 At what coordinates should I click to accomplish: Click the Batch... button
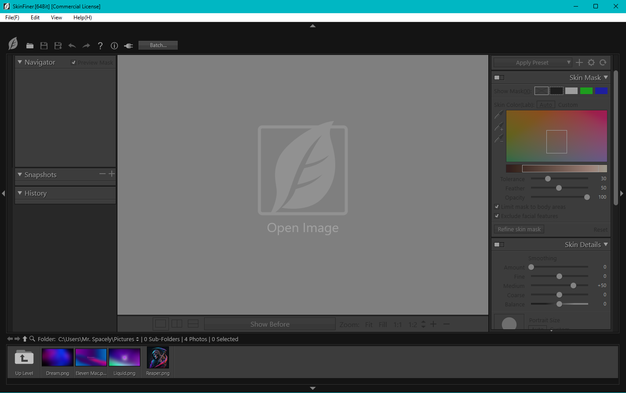point(158,45)
